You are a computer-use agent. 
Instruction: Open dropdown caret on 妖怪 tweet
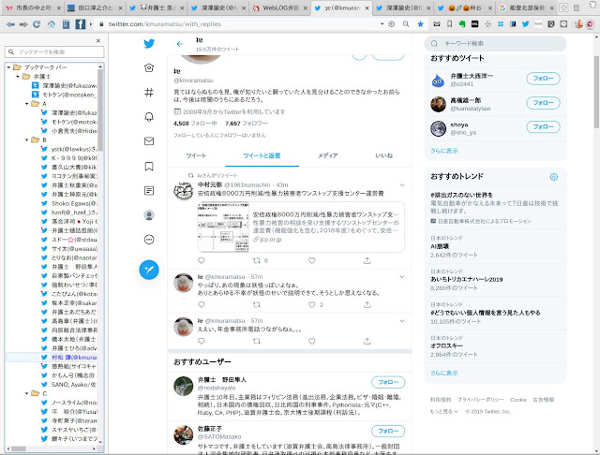pyautogui.click(x=402, y=276)
